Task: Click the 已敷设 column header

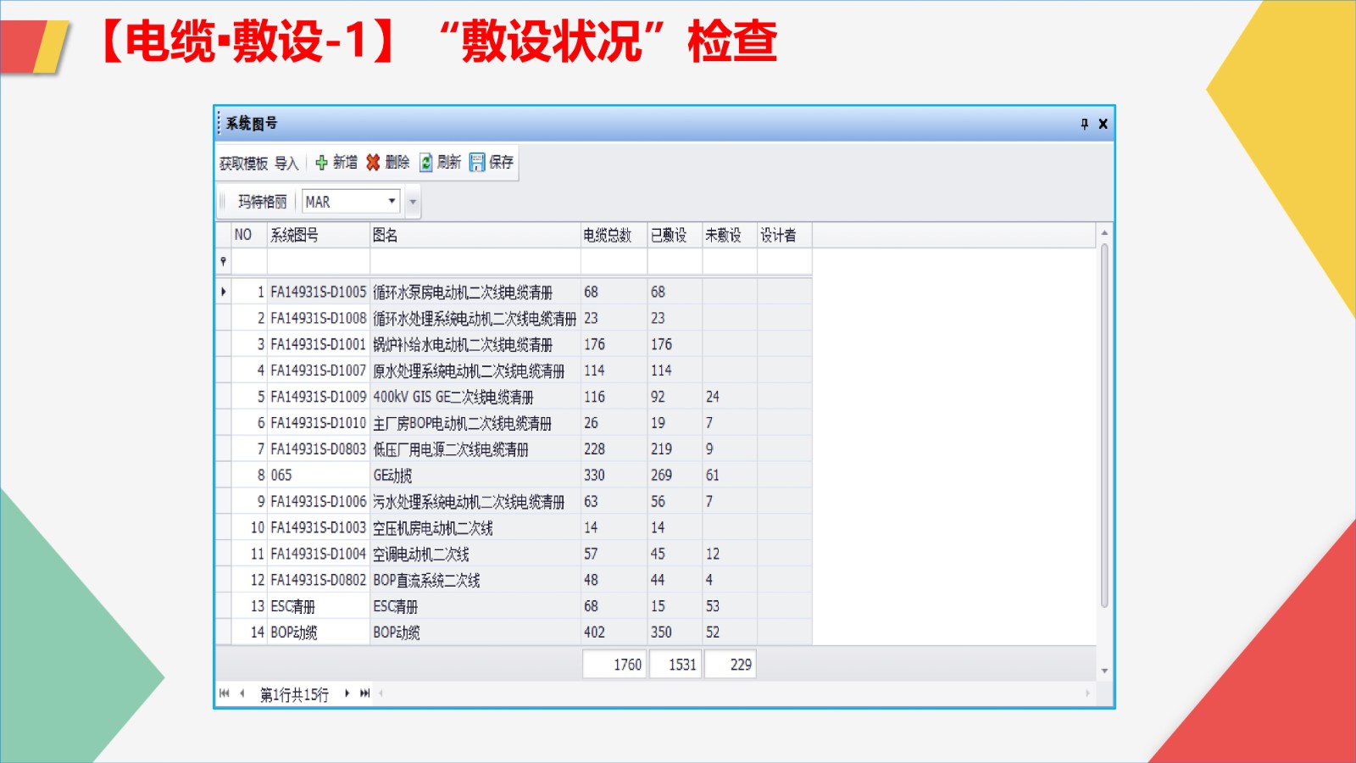Action: click(669, 235)
